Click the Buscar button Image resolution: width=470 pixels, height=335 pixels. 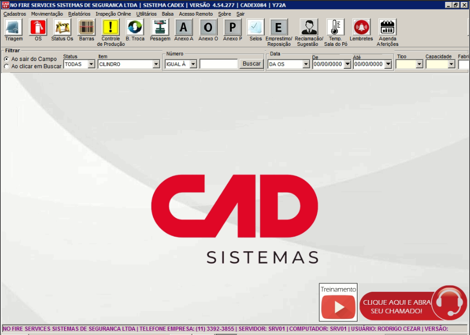click(x=252, y=64)
